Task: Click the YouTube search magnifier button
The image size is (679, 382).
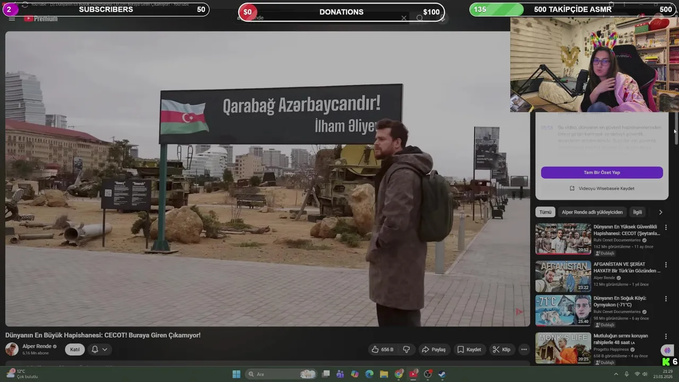Action: coord(420,18)
